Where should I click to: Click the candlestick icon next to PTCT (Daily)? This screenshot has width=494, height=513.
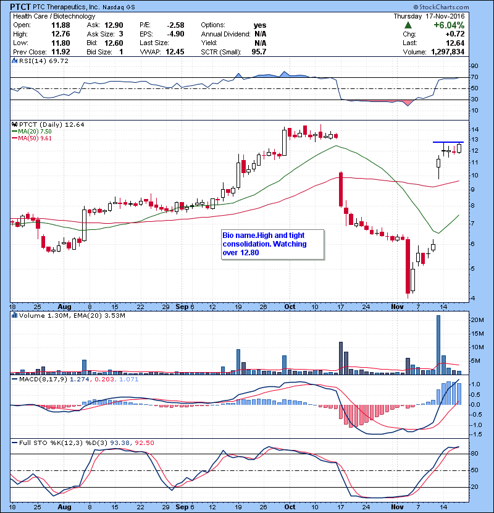coord(14,125)
